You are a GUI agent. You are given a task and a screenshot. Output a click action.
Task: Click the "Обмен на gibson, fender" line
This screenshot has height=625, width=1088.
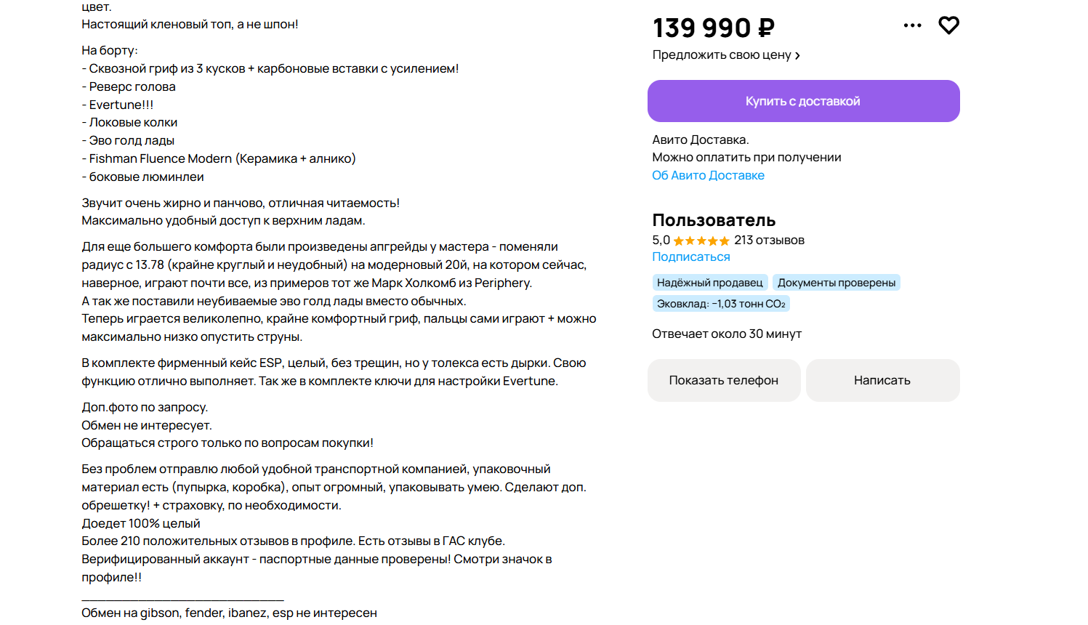coord(229,613)
